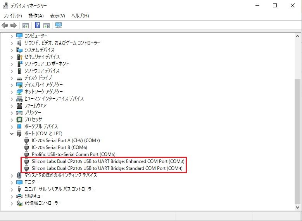Click the ファームウェア chip icon
The image size is (302, 221).
pos(19,106)
